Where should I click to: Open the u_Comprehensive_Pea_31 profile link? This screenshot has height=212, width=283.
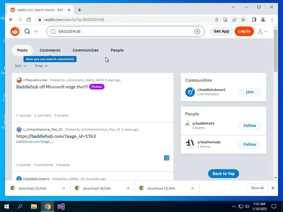pyautogui.click(x=43, y=129)
